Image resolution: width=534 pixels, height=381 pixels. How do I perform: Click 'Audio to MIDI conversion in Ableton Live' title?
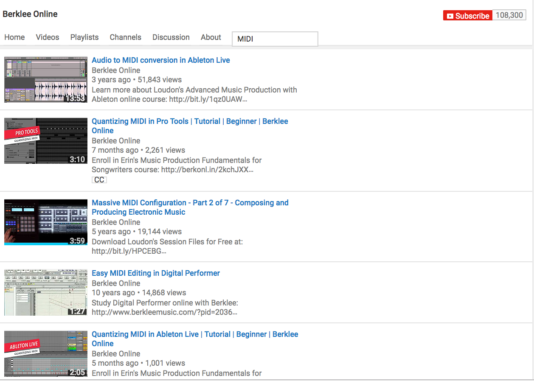click(x=161, y=60)
